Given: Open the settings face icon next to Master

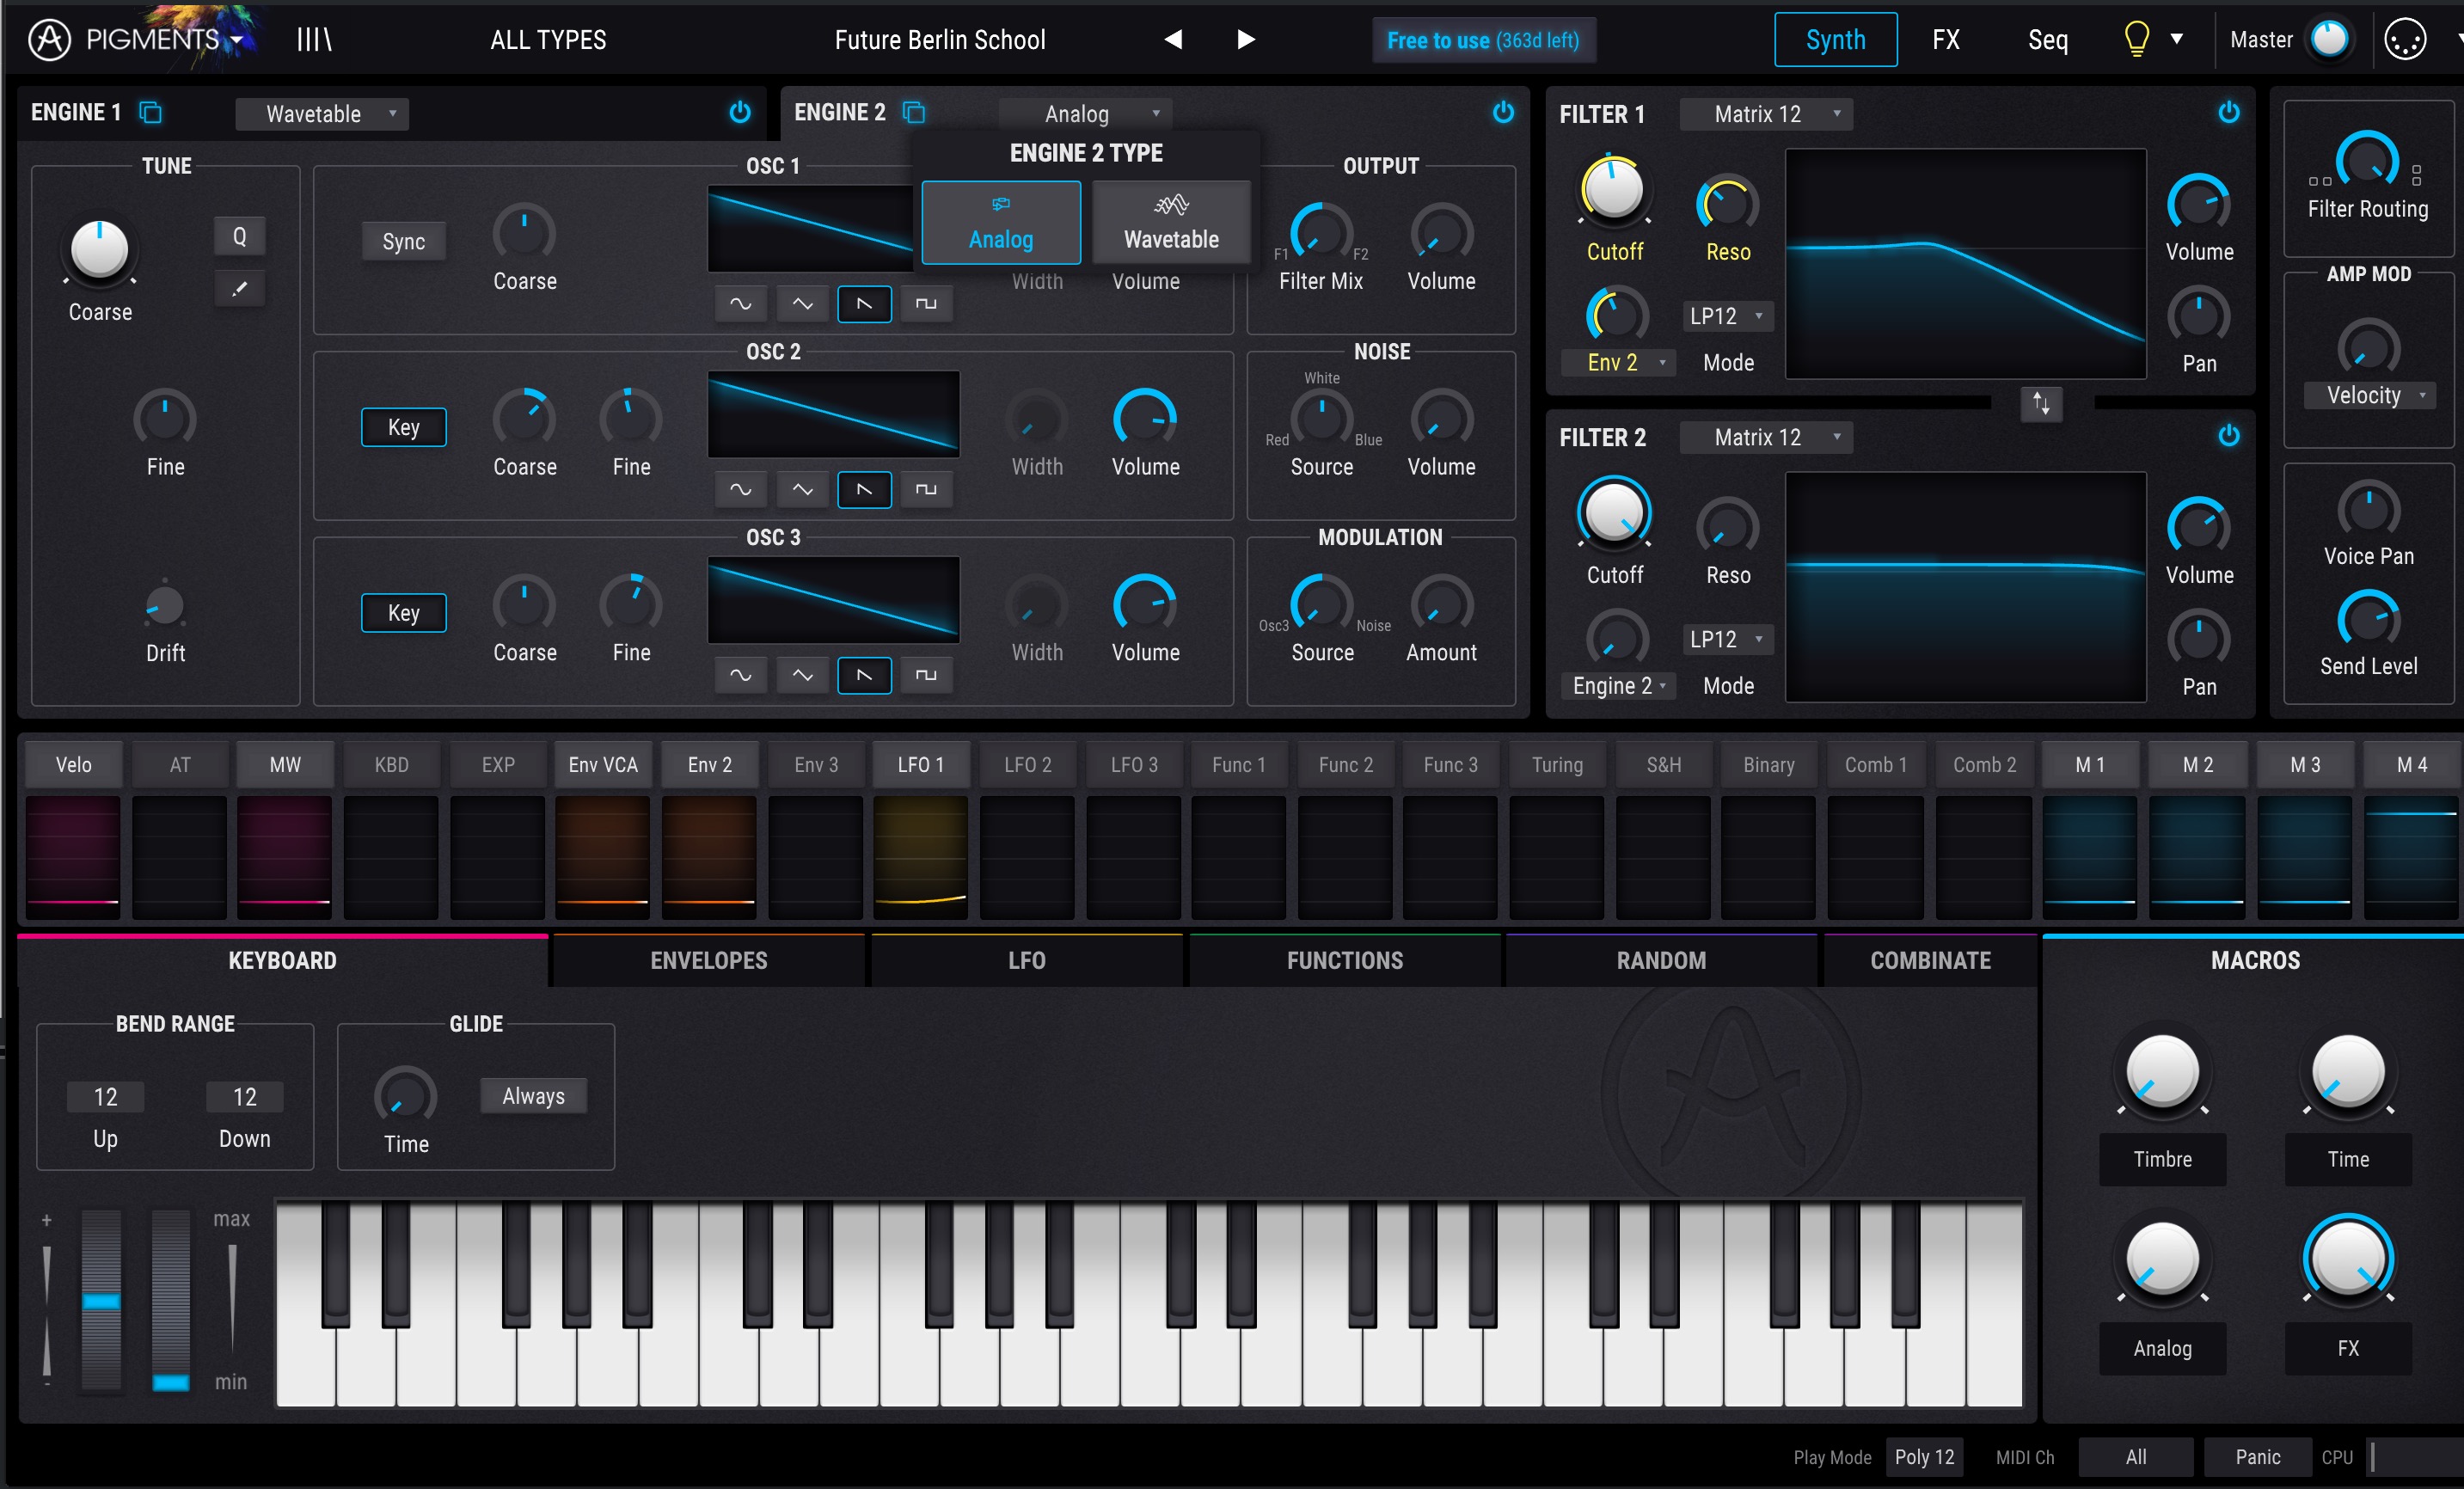Looking at the screenshot, I should tap(2405, 40).
